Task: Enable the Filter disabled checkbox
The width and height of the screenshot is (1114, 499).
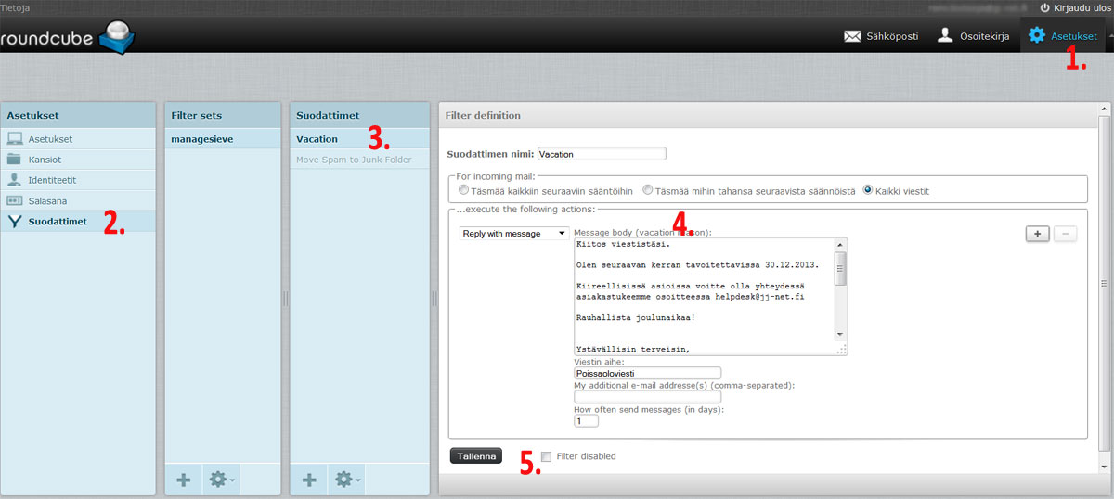Action: [x=546, y=456]
